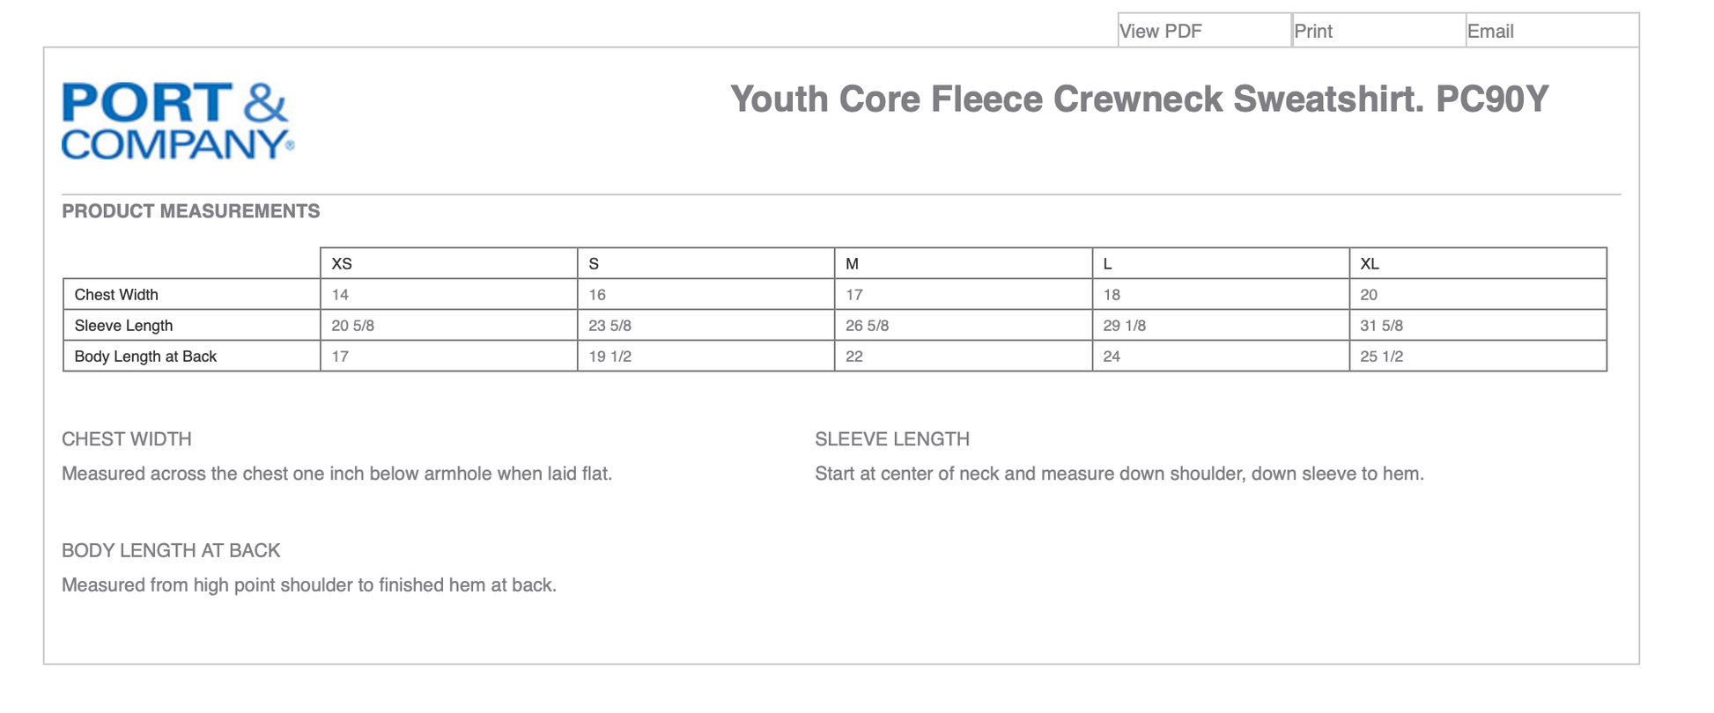
Task: Click the BODY LENGTH AT BACK description heading
Action: point(171,551)
